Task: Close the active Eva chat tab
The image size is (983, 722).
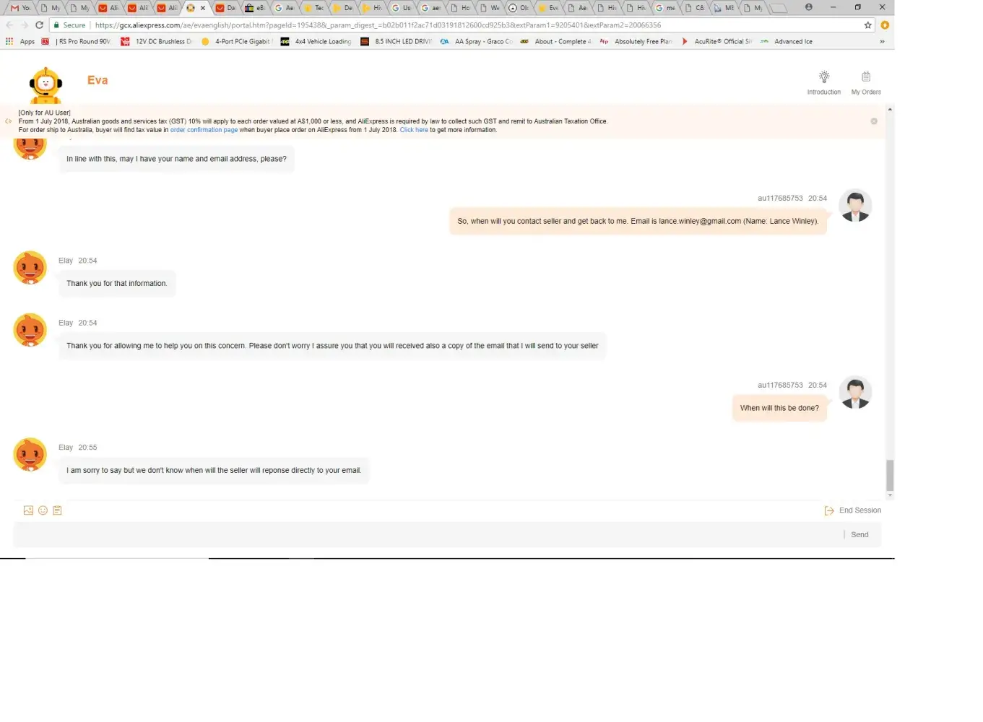Action: click(x=203, y=8)
